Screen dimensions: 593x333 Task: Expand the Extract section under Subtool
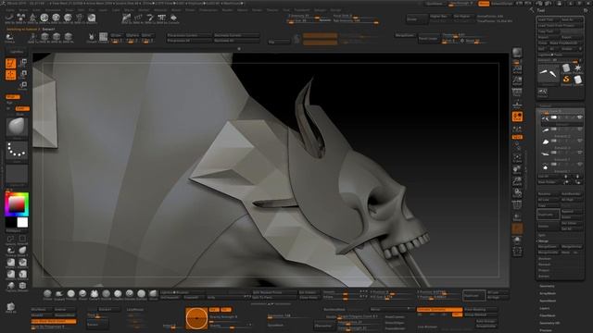pos(544,277)
